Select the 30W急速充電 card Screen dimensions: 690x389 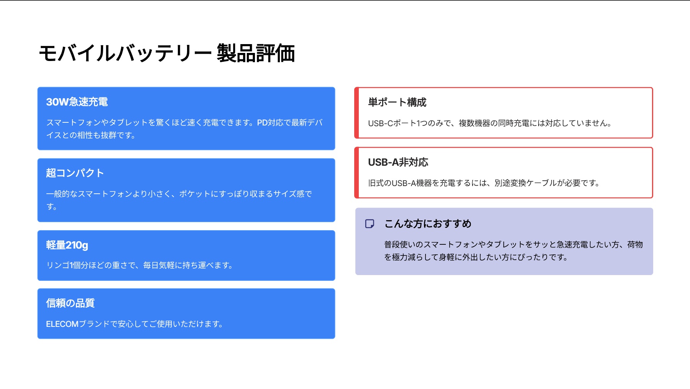pyautogui.click(x=186, y=118)
